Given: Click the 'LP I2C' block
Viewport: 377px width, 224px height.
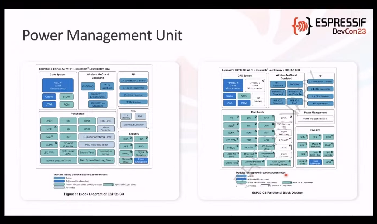Looking at the screenshot, I should click(x=284, y=147).
